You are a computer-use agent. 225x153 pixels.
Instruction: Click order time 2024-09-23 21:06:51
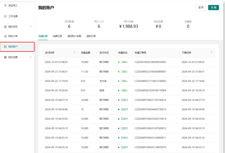click(x=193, y=72)
